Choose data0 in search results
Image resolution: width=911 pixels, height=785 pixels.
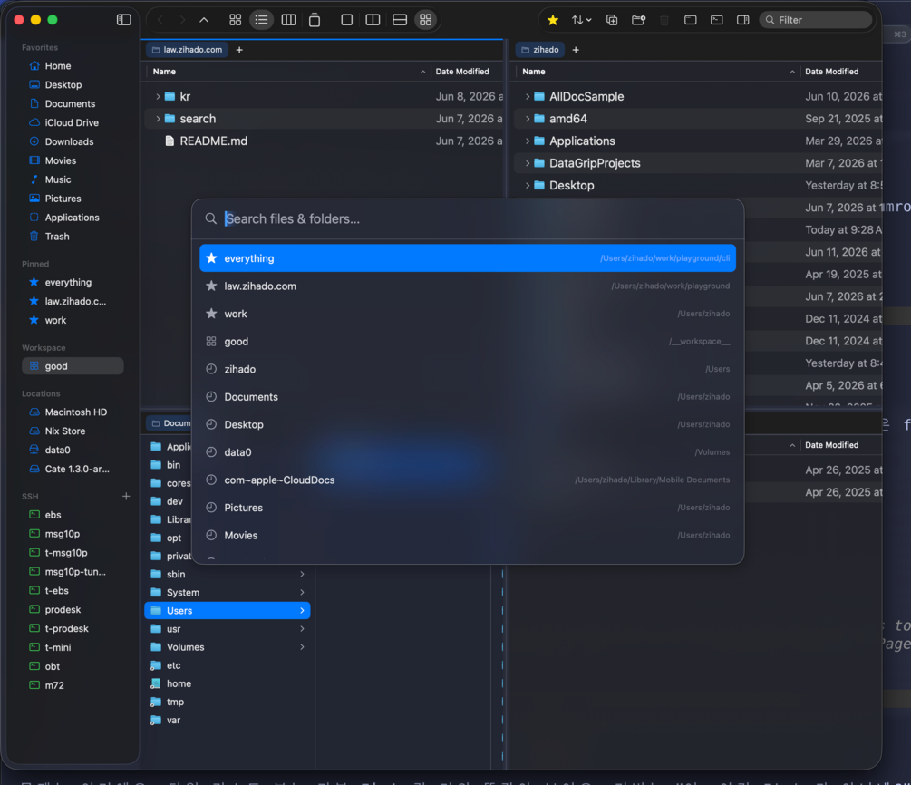click(x=468, y=452)
